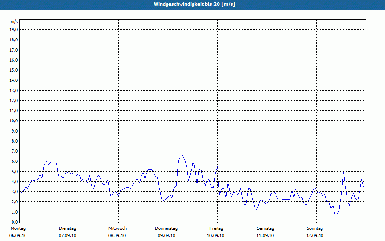Click the 'Montag' day label
This screenshot has height=241, width=385.
pos(18,228)
